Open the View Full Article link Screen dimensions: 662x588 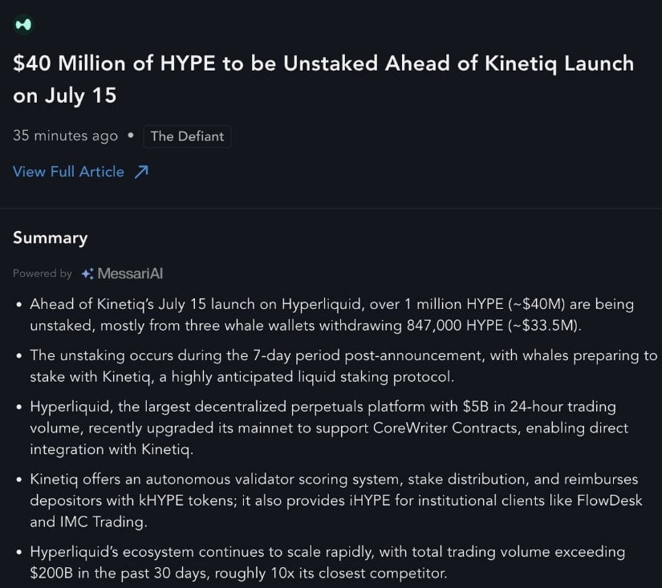[x=68, y=172]
